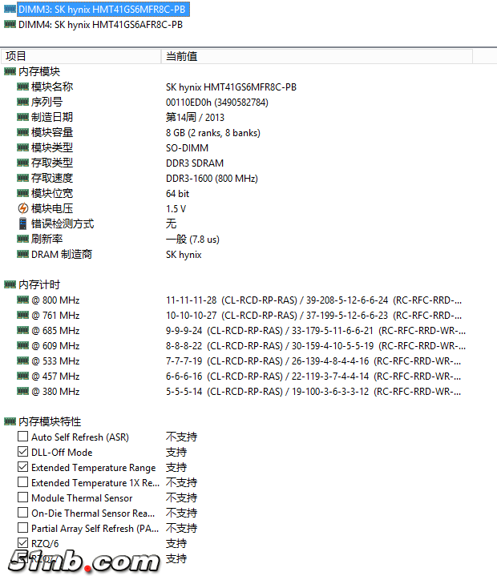The width and height of the screenshot is (497, 580).
Task: Select the 内存模块 group label
Action: [39, 71]
